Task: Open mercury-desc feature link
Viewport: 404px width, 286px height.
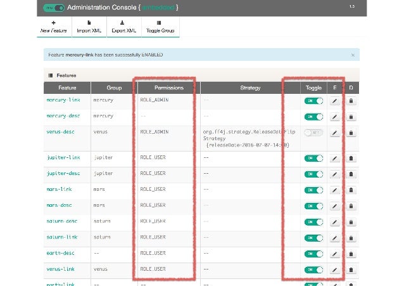Action: (63, 116)
